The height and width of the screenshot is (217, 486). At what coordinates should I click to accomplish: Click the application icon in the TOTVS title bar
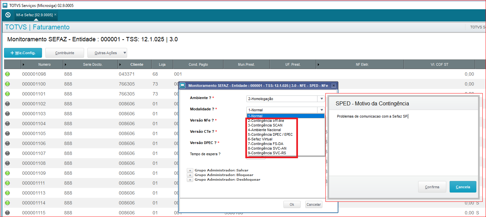tap(5, 5)
